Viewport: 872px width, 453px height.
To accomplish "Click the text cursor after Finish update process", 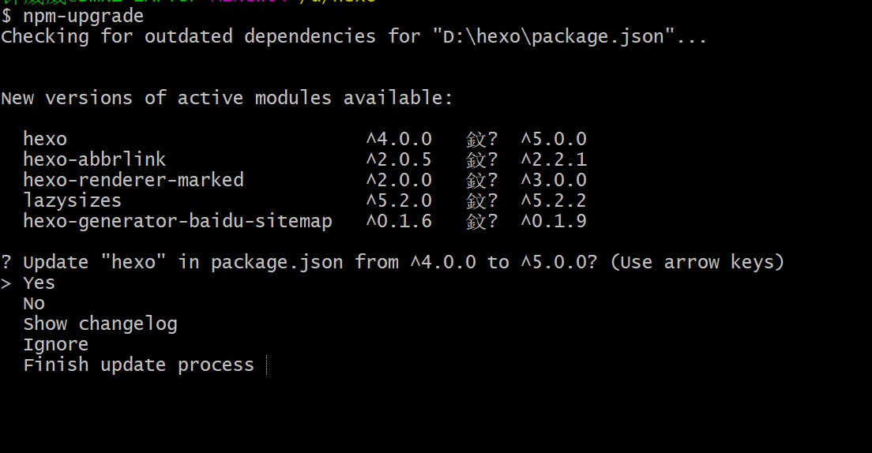I will pyautogui.click(x=267, y=365).
